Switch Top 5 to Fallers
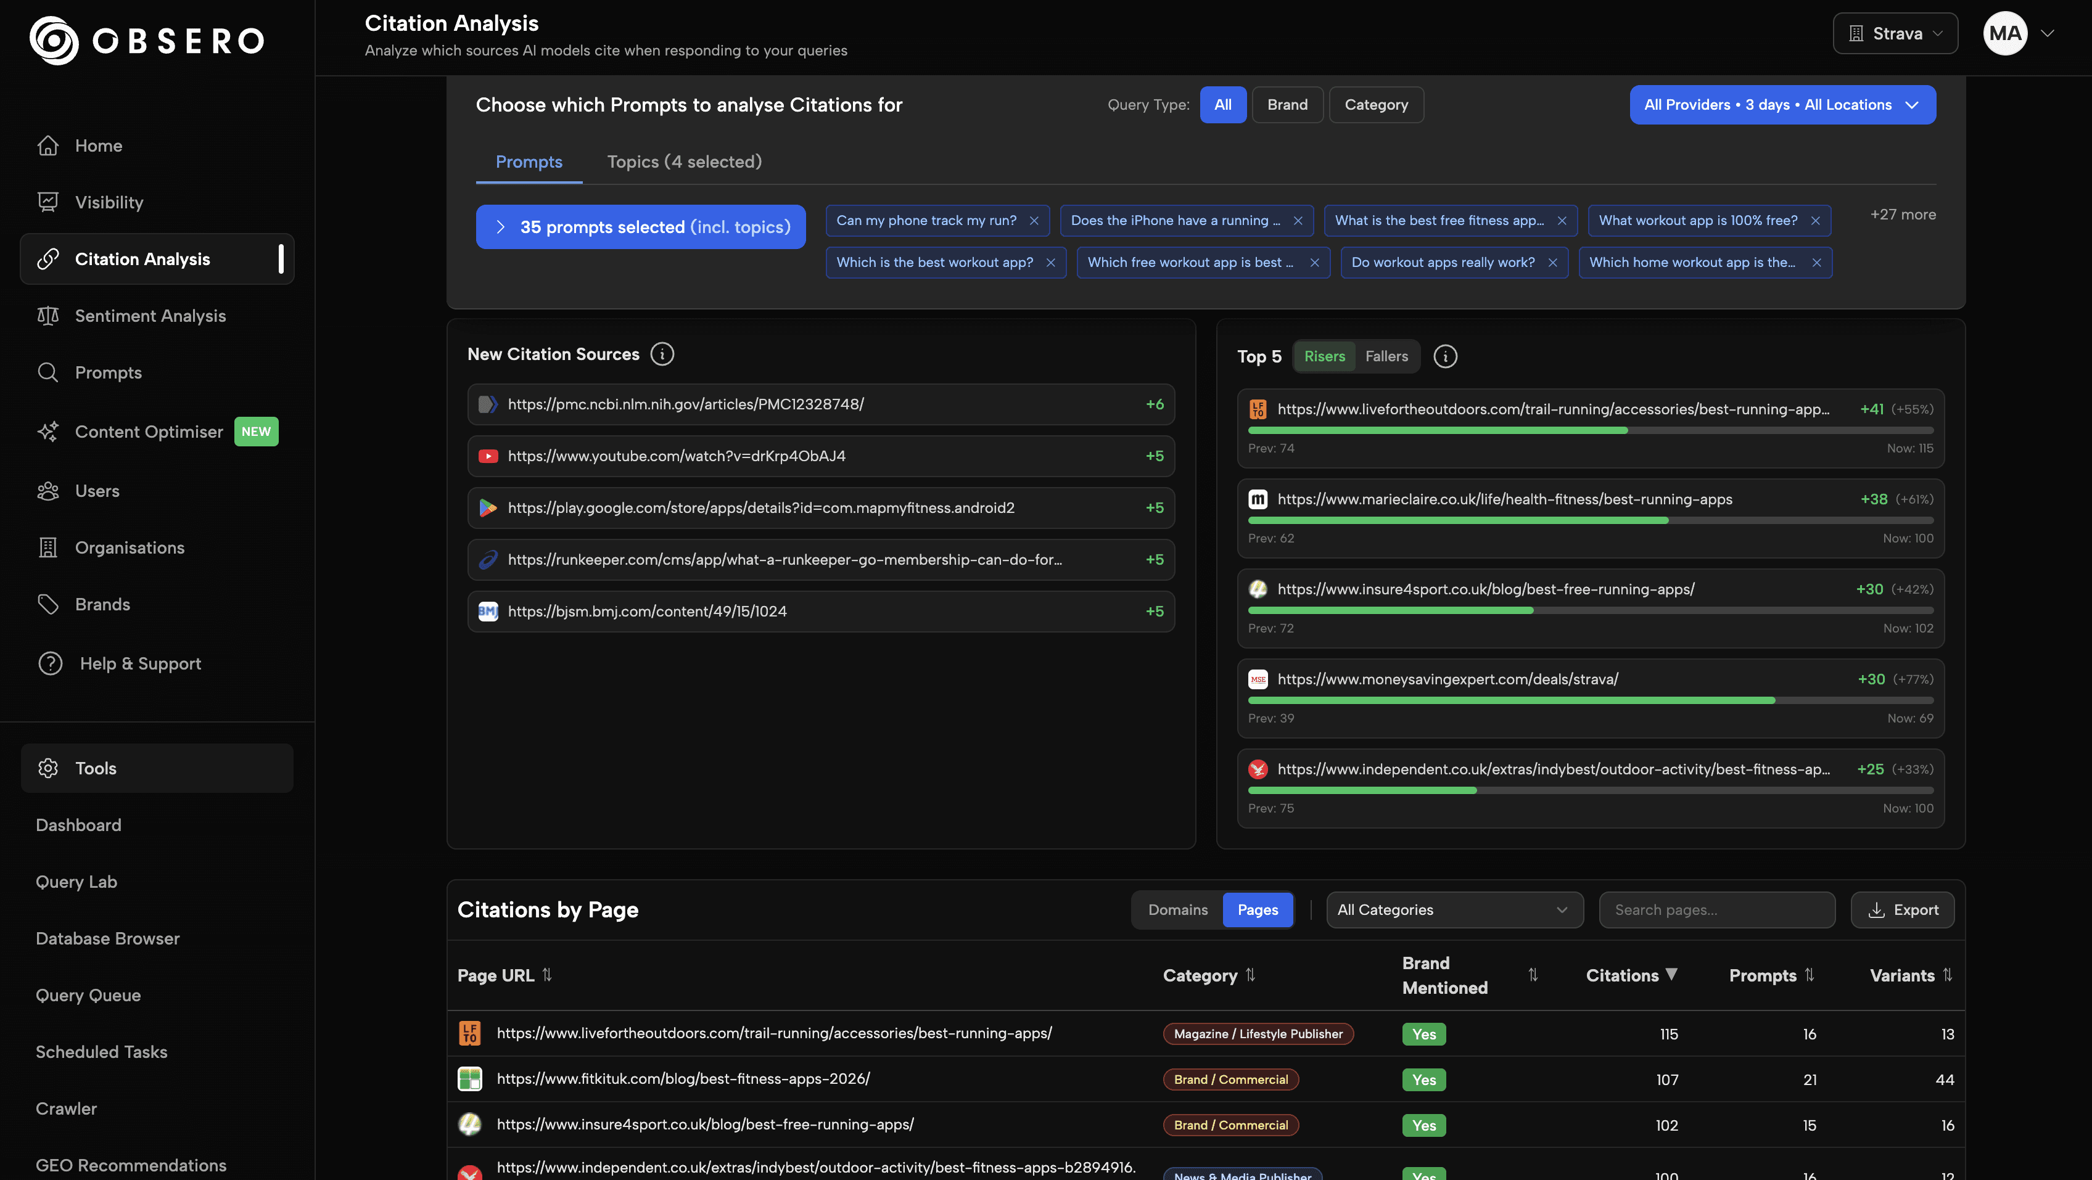The image size is (2092, 1180). 1386,356
